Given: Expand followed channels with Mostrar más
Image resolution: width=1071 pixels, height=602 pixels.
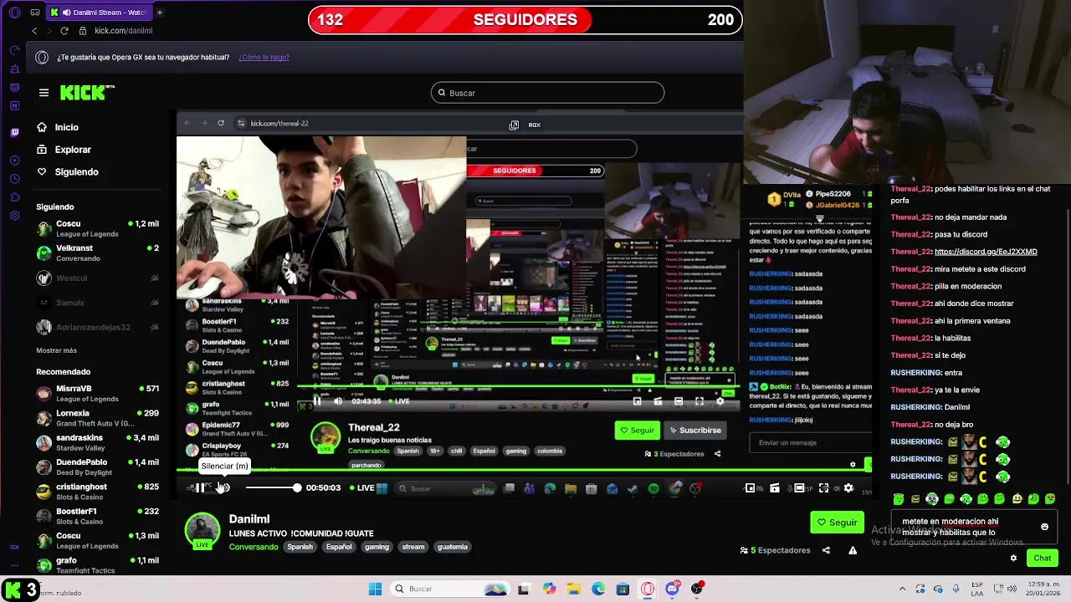Looking at the screenshot, I should [56, 350].
